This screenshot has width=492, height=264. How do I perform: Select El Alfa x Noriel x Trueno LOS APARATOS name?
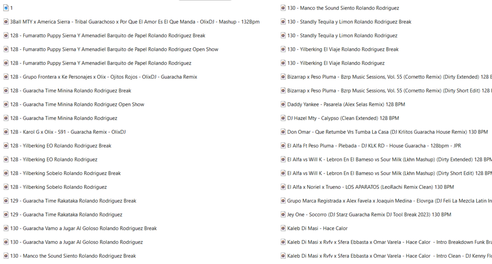point(370,187)
